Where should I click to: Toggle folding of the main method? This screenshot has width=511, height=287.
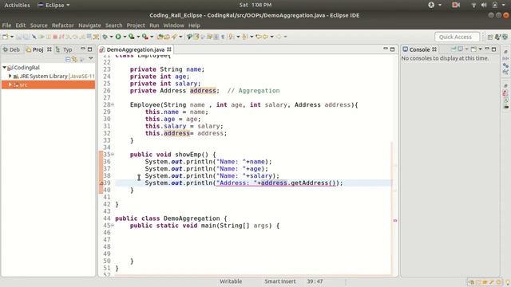click(x=113, y=225)
